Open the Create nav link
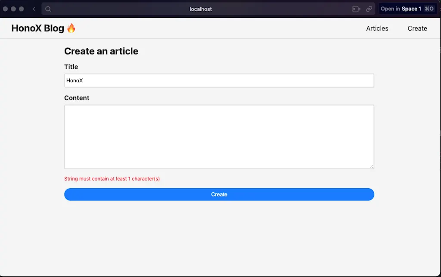The image size is (441, 277). (x=417, y=28)
